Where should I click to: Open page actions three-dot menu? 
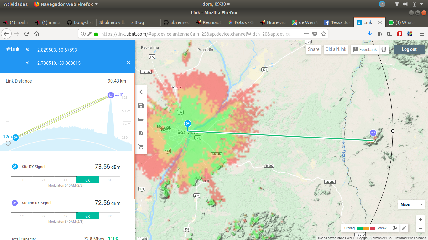(x=306, y=34)
